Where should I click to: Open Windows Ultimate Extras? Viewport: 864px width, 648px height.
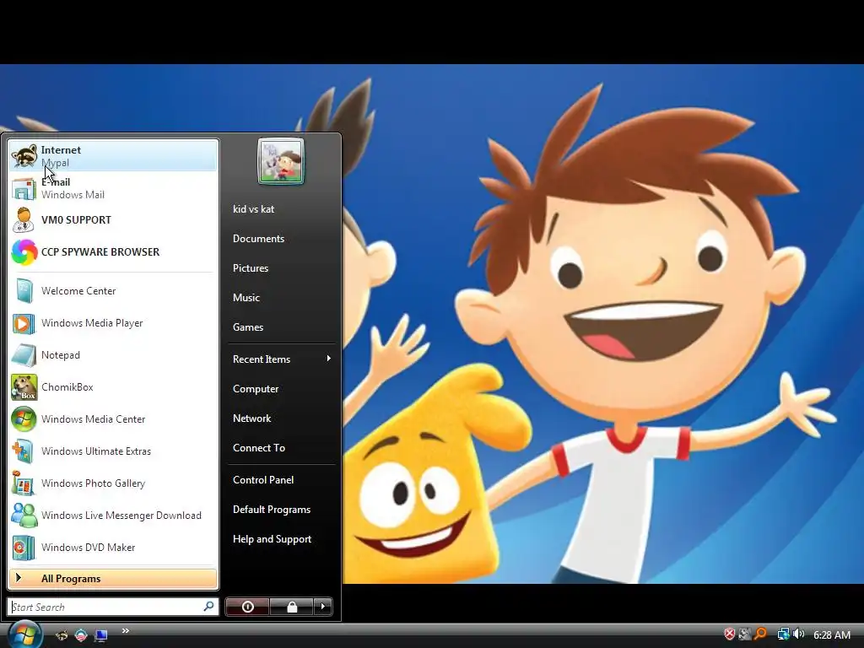(113, 451)
